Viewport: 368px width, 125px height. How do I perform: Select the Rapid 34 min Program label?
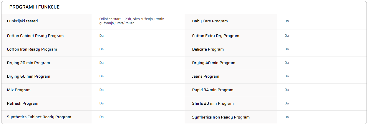(213, 90)
